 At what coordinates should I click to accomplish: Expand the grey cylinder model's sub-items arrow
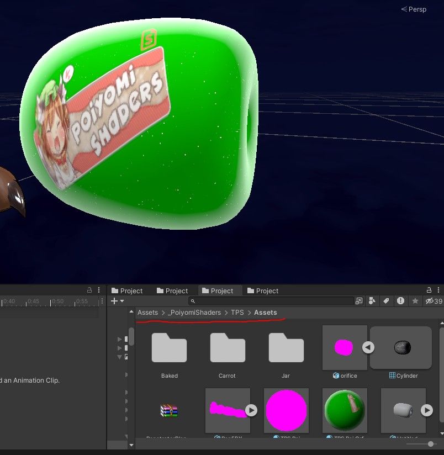[x=427, y=410]
